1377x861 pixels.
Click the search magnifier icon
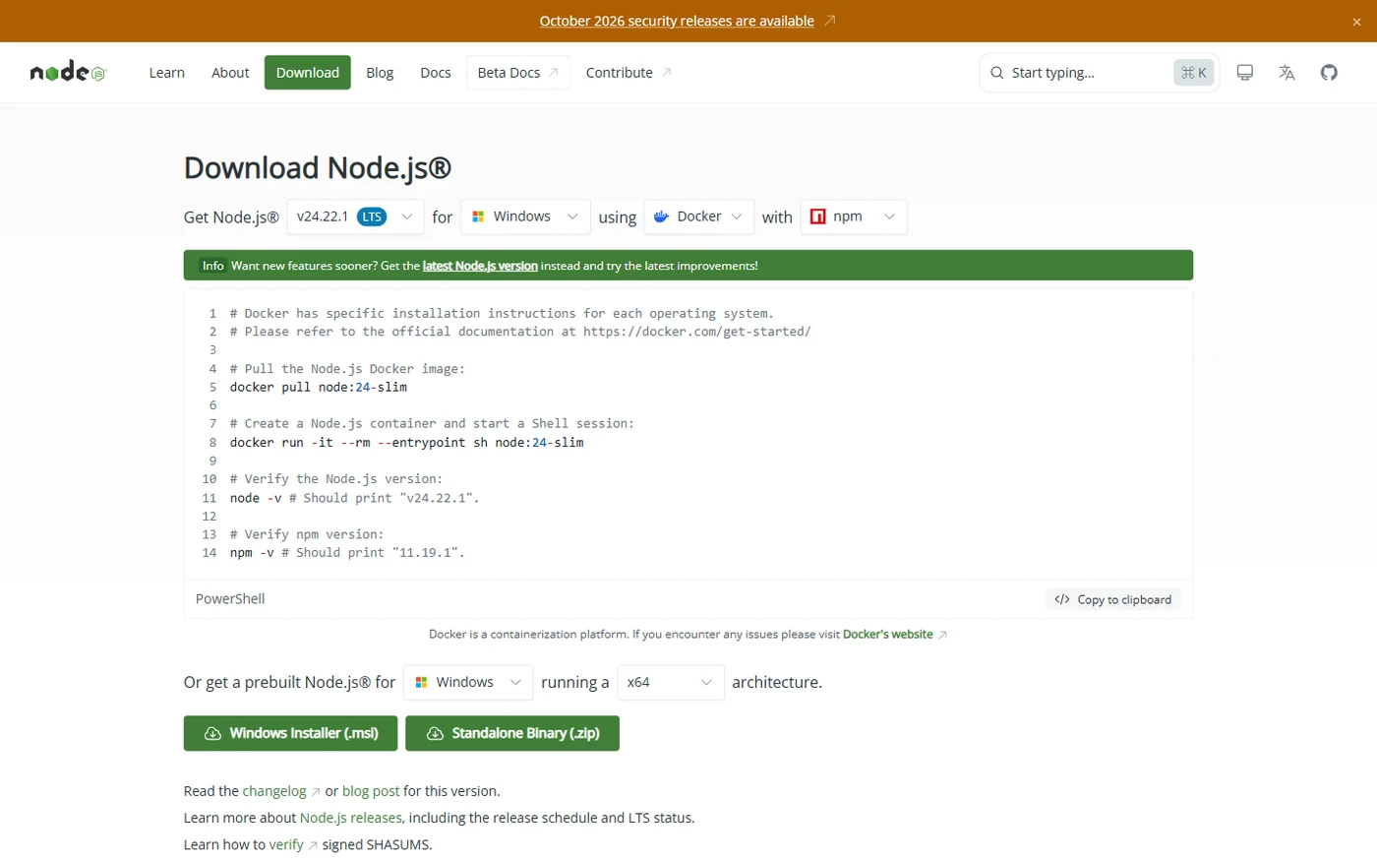pos(996,73)
